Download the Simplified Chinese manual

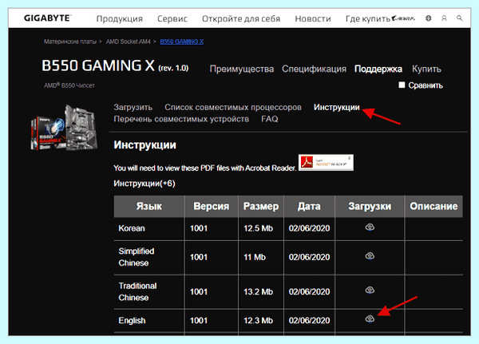370,256
